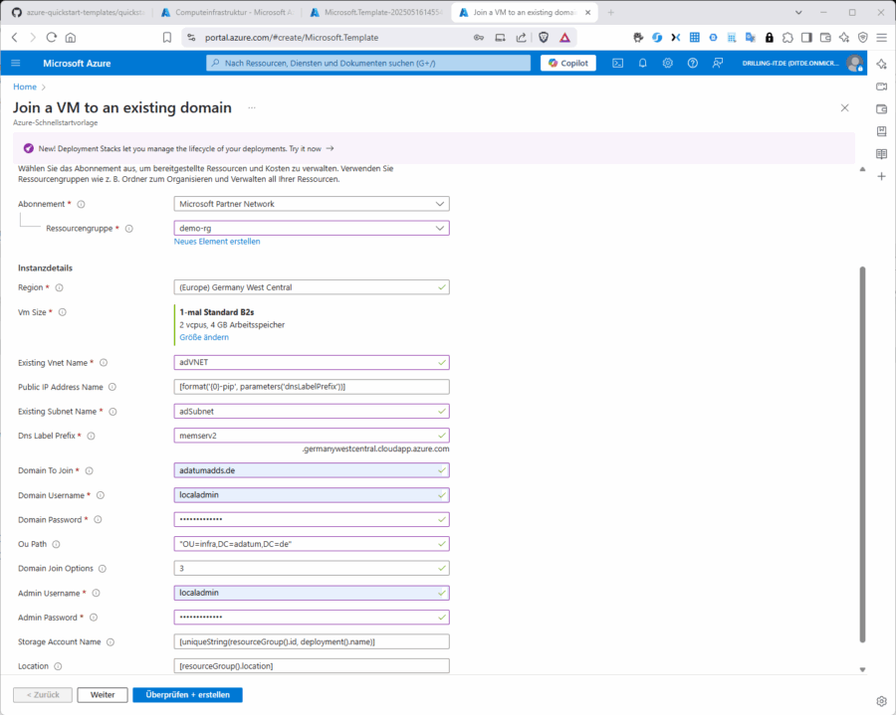896x715 pixels.
Task: Open Azure portal settings gear
Action: click(667, 64)
